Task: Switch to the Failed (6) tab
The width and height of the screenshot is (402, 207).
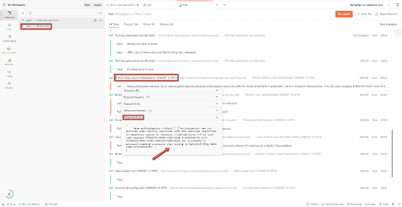Action: click(149, 24)
